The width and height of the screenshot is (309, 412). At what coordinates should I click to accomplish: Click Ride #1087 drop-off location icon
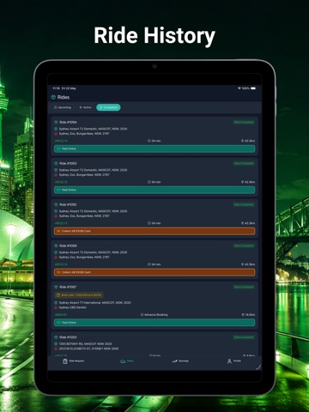pos(56,307)
